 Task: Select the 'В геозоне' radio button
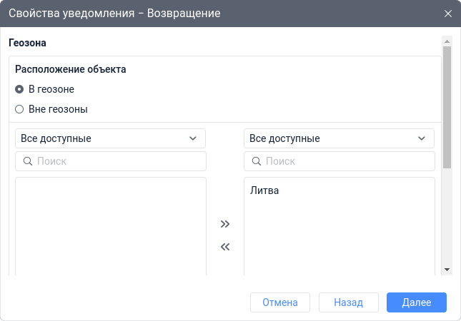(x=19, y=89)
